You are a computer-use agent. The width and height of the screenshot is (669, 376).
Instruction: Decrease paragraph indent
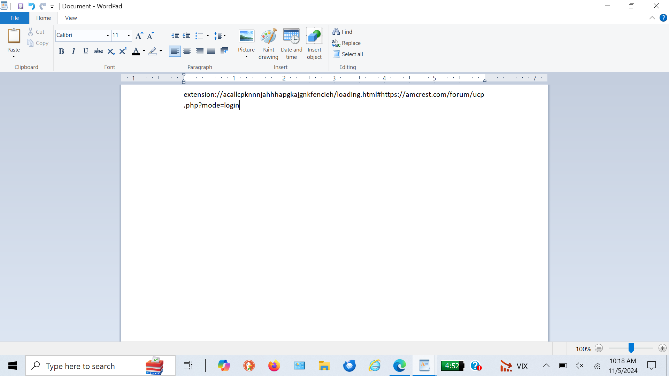[175, 36]
